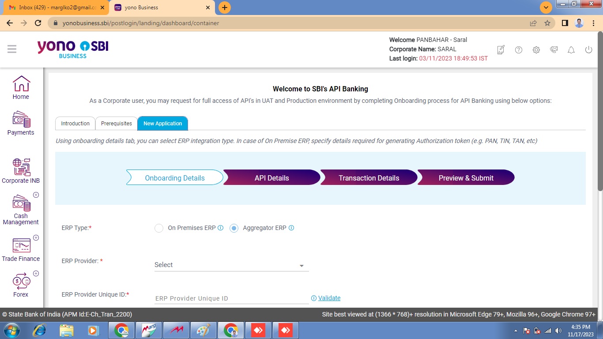This screenshot has height=339, width=603.
Task: Open Corporate INB section
Action: pos(21,171)
